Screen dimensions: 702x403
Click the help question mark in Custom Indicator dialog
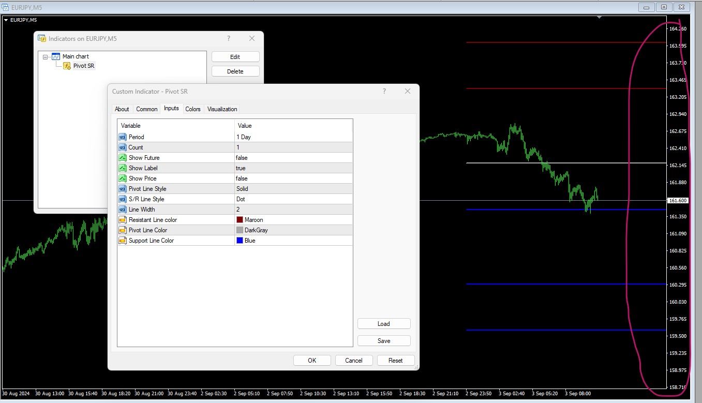tap(384, 92)
